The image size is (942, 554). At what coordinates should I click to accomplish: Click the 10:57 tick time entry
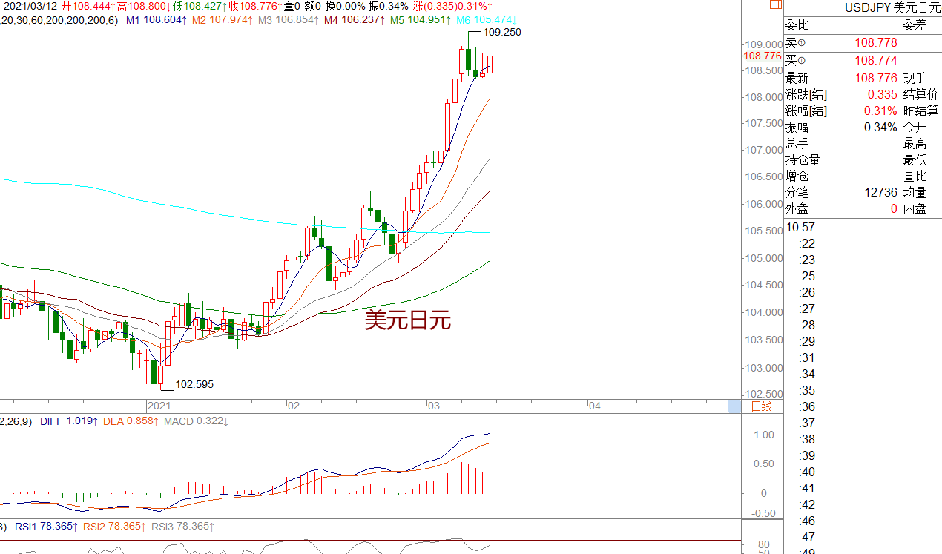tap(800, 228)
